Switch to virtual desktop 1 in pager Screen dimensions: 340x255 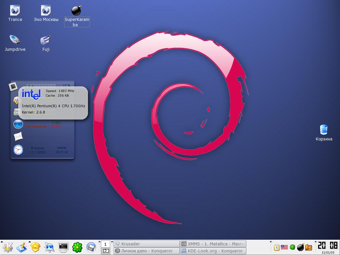click(105, 244)
